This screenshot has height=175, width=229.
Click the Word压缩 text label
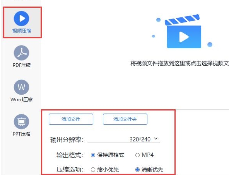tap(22, 99)
